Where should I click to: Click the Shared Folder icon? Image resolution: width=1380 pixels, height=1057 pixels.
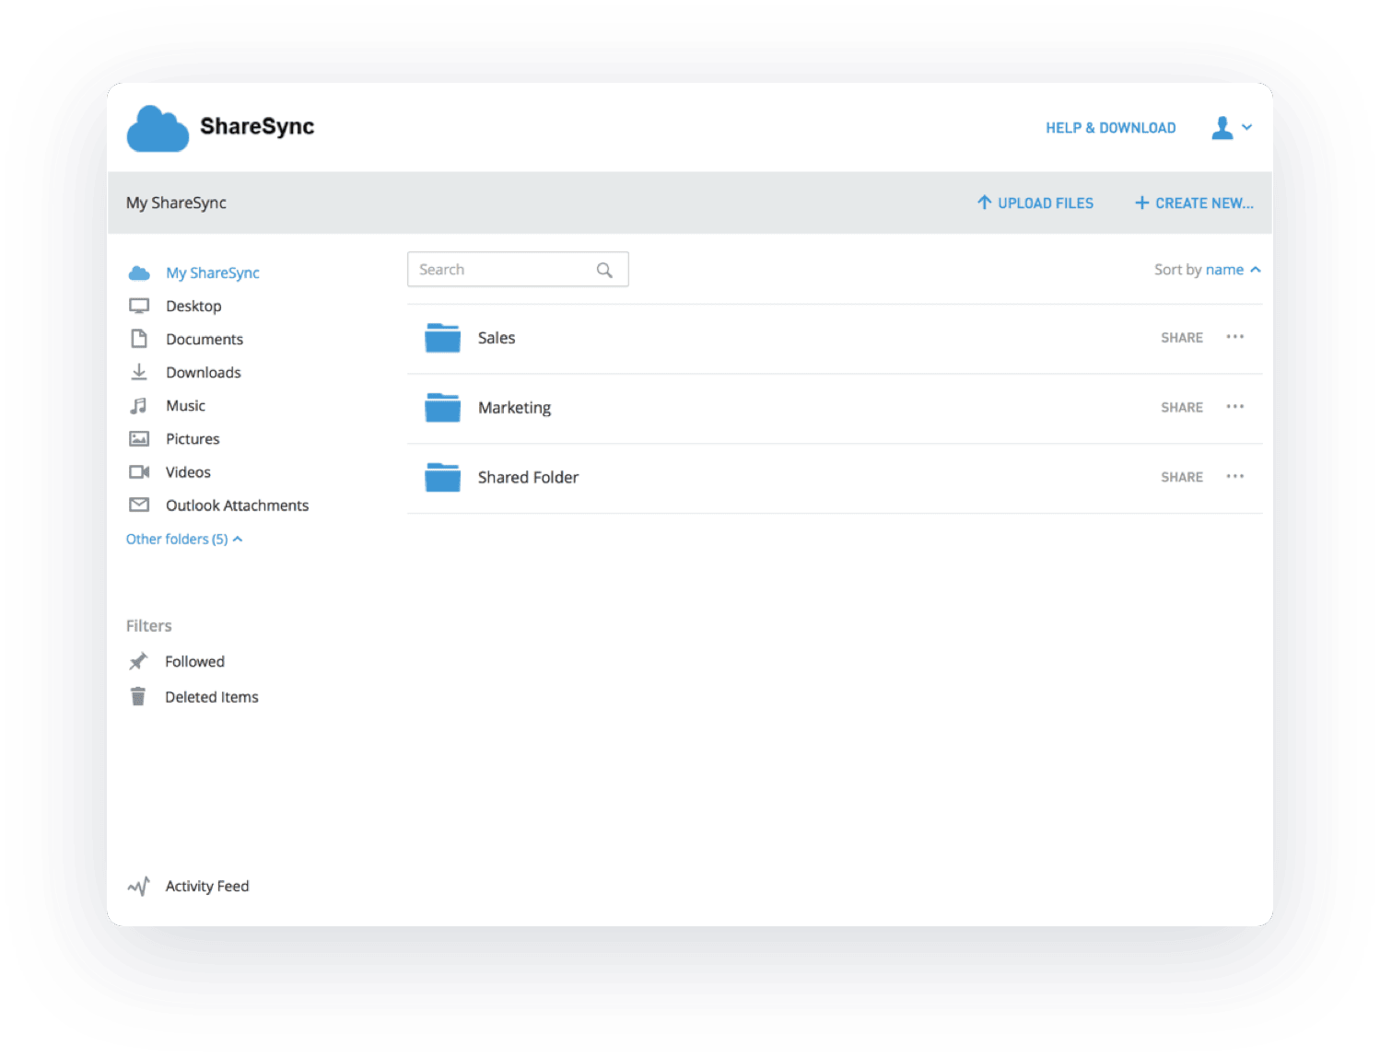tap(442, 477)
